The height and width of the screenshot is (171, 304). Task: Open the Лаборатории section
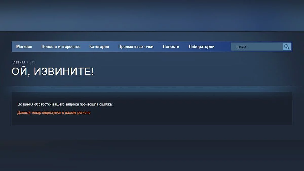pyautogui.click(x=202, y=47)
